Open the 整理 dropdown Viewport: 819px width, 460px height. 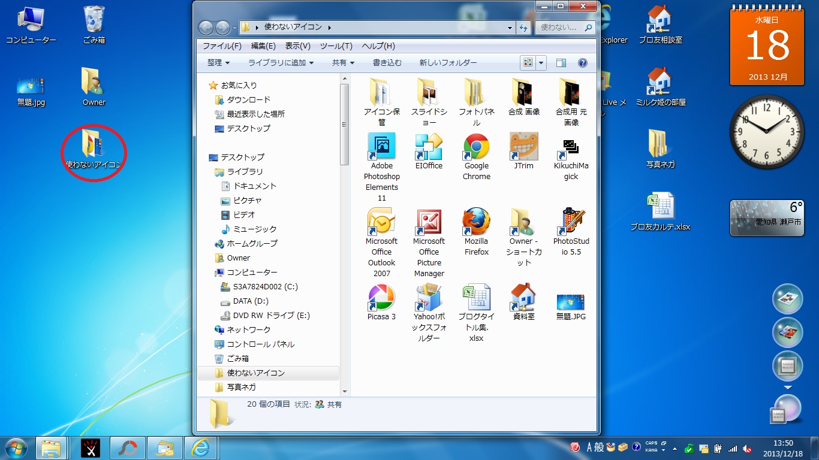[219, 62]
